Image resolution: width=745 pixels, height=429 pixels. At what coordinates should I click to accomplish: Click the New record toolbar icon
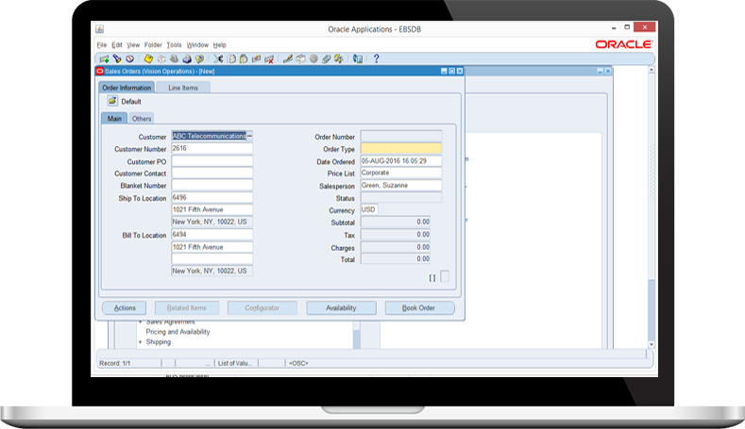point(103,58)
